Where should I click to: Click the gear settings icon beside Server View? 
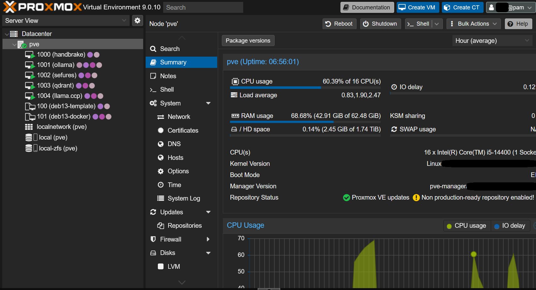pos(137,21)
